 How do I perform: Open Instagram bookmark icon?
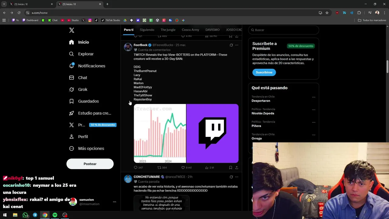90,20
